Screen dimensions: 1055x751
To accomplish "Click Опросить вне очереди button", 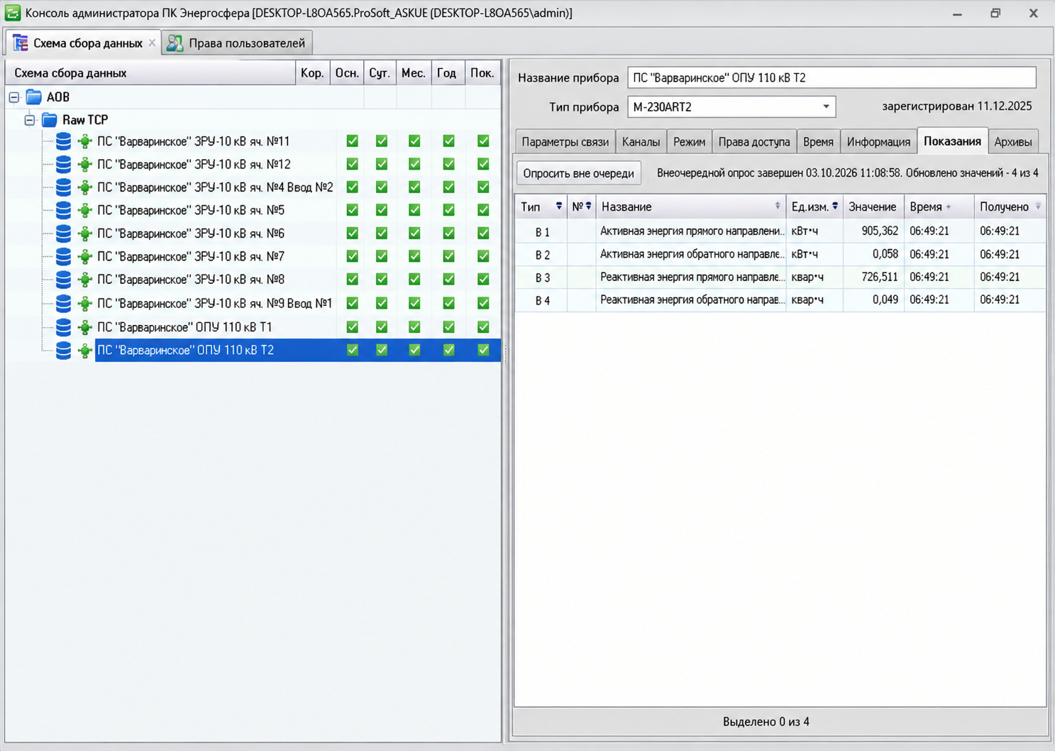I will pyautogui.click(x=578, y=173).
